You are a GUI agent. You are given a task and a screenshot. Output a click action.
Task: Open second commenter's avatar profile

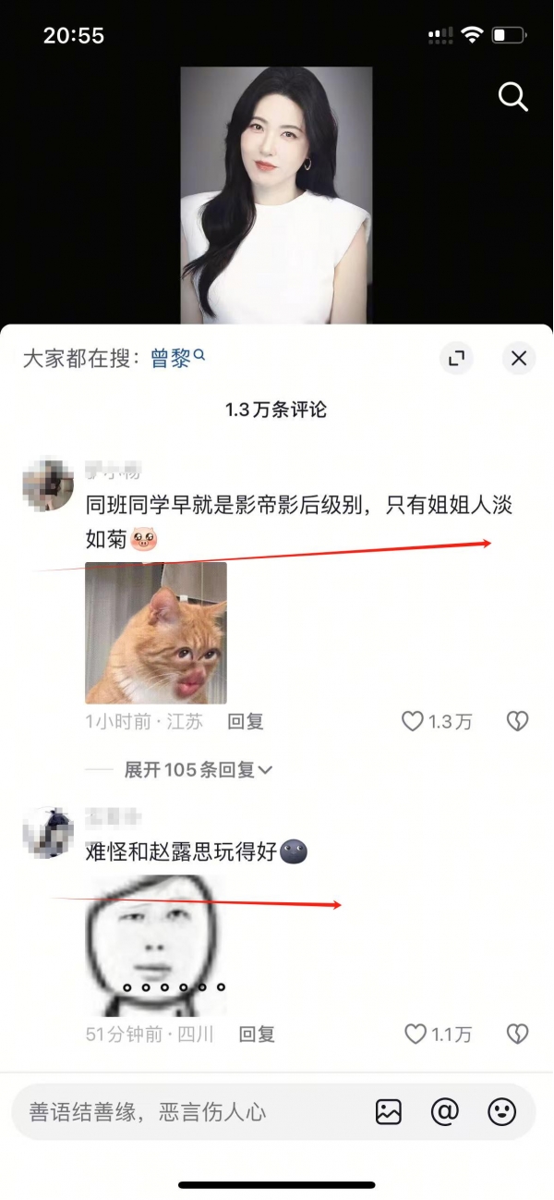tap(48, 832)
